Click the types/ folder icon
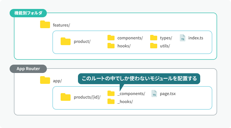 point(154,38)
